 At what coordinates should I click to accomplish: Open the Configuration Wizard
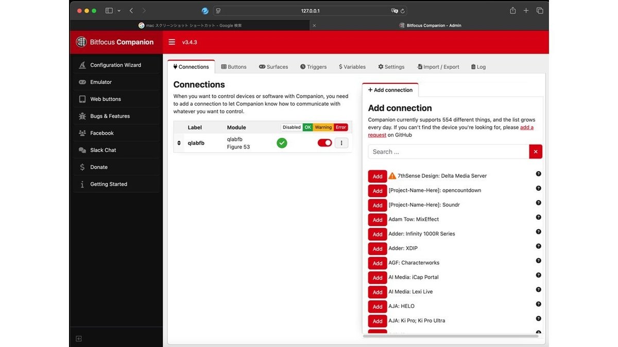coord(116,65)
